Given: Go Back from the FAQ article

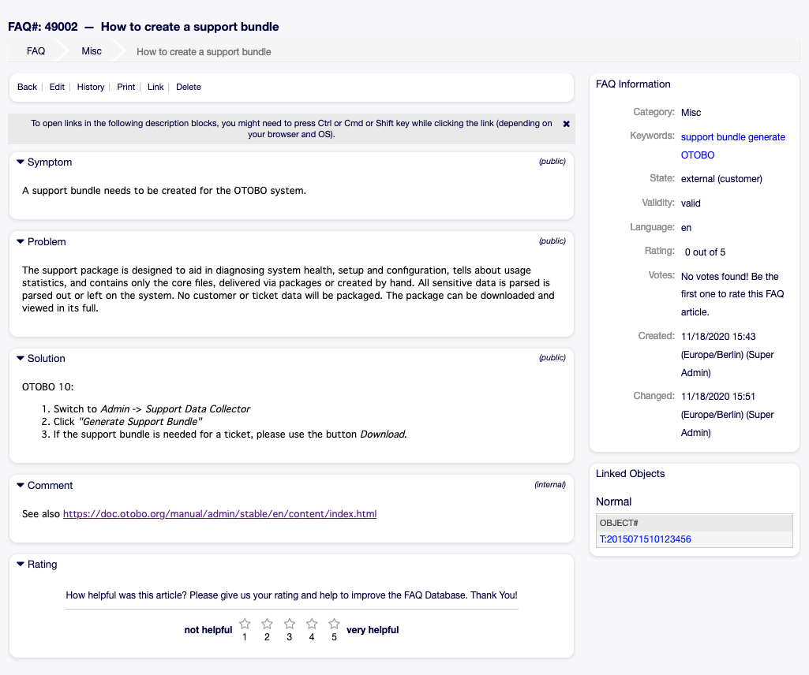Looking at the screenshot, I should pos(27,88).
